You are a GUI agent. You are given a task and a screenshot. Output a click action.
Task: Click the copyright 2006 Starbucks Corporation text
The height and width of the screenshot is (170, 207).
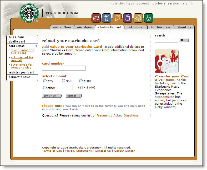[x=87, y=147]
